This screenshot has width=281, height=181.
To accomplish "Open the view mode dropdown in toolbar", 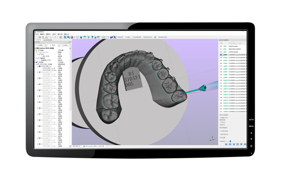I will 105,37.
